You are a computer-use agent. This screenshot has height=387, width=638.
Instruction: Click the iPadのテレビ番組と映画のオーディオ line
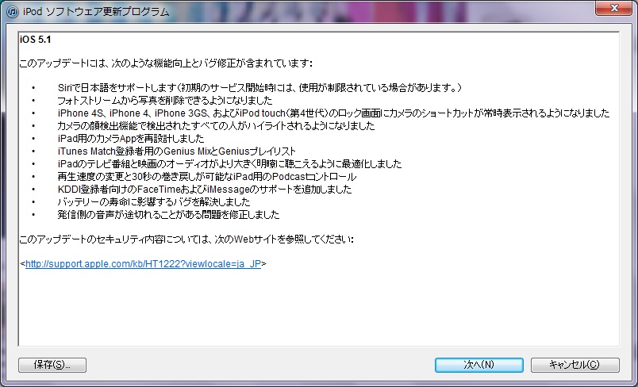coord(229,164)
